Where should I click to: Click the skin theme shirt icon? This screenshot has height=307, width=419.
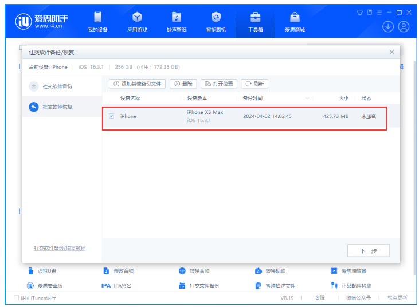coord(360,12)
